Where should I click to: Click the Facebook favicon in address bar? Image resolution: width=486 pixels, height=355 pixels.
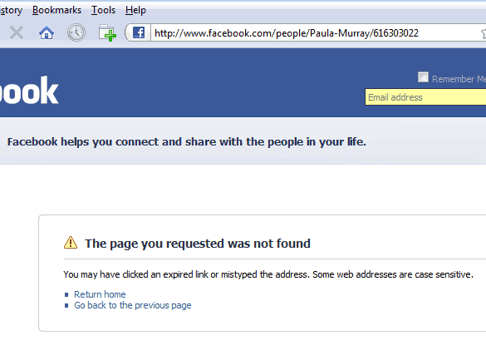139,32
